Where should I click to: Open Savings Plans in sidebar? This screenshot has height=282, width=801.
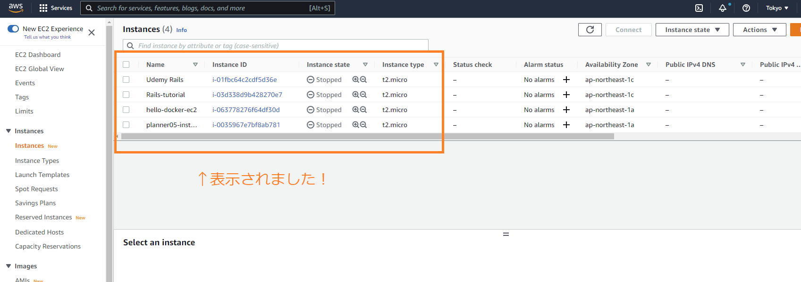pos(35,203)
